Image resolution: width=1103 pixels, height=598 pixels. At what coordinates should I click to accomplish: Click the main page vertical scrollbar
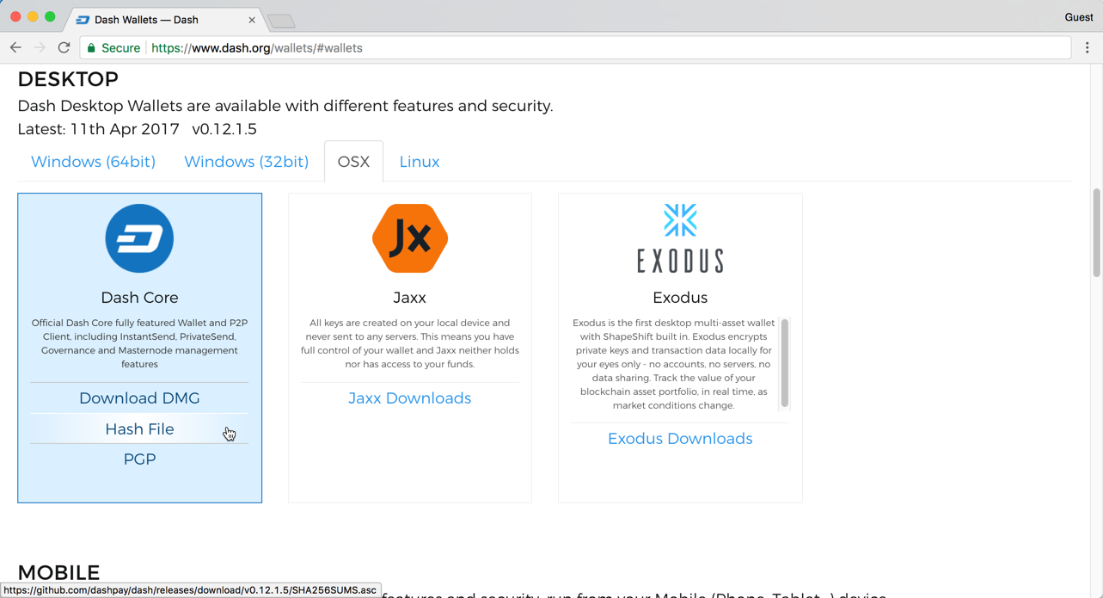coord(1097,232)
